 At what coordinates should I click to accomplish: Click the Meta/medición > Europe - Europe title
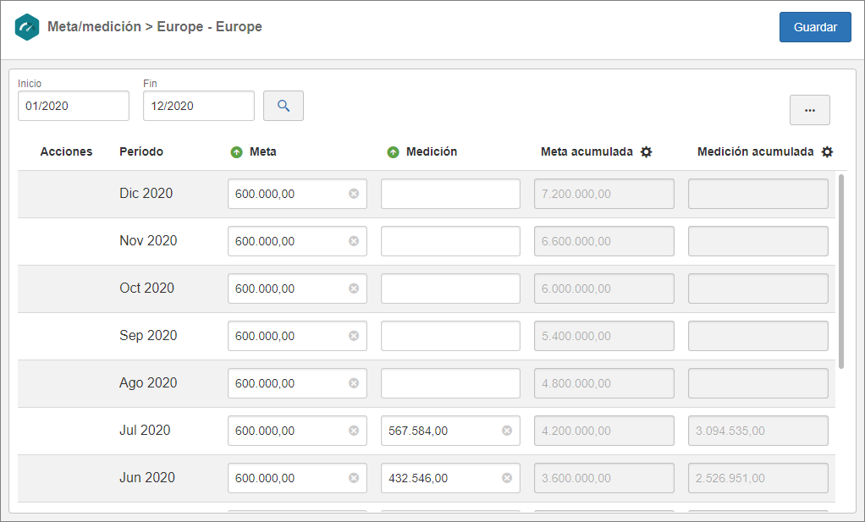154,26
